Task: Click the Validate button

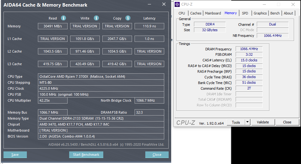Action: (263, 122)
